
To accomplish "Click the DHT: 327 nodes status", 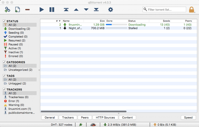I will coord(62,125).
